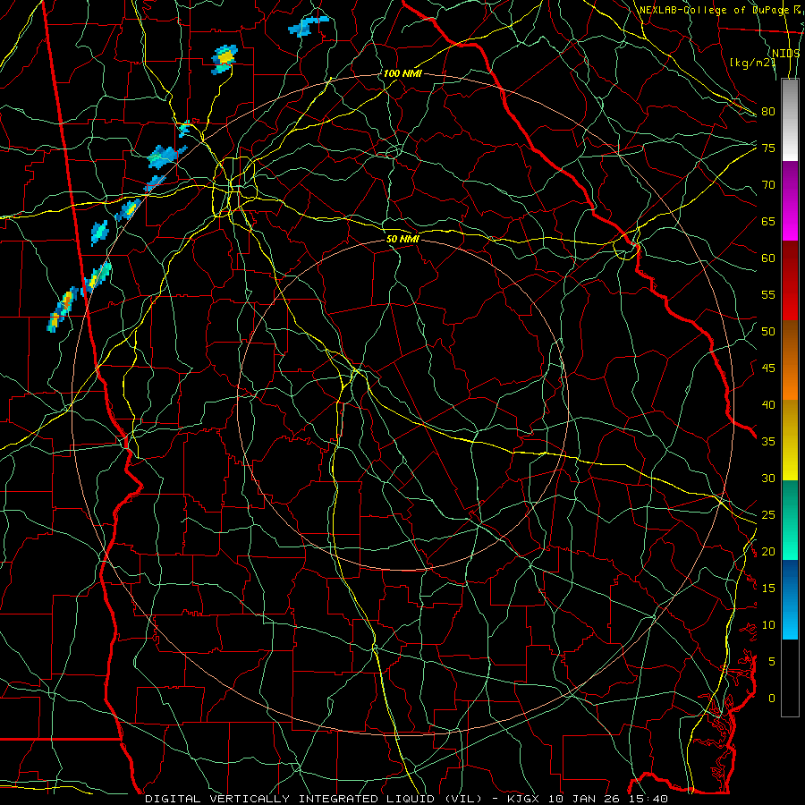
Task: Select the 70 value on the color scale
Action: [x=768, y=185]
